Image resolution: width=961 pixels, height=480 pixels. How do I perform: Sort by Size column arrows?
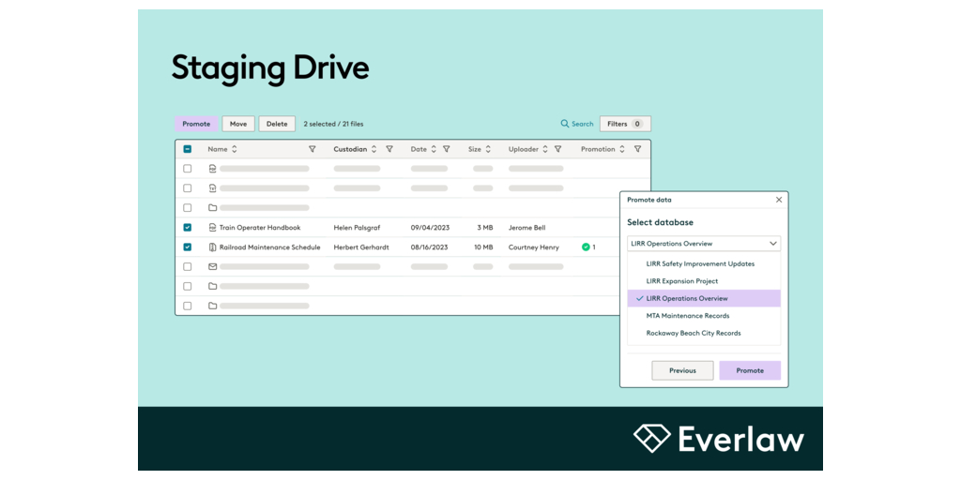(489, 149)
